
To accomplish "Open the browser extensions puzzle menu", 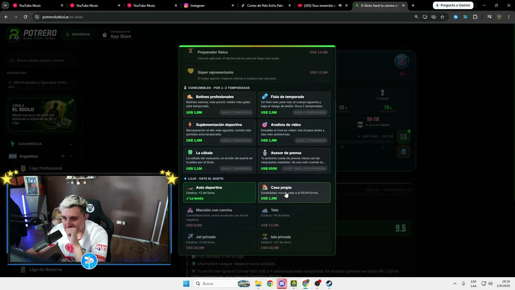I will coord(475,17).
